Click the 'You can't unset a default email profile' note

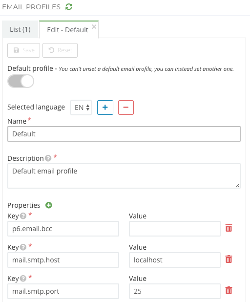tap(146, 69)
